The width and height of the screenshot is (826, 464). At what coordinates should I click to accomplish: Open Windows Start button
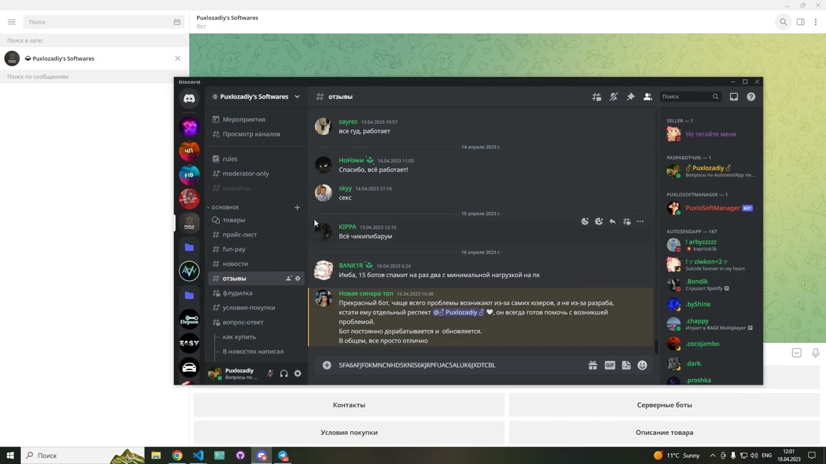point(10,456)
